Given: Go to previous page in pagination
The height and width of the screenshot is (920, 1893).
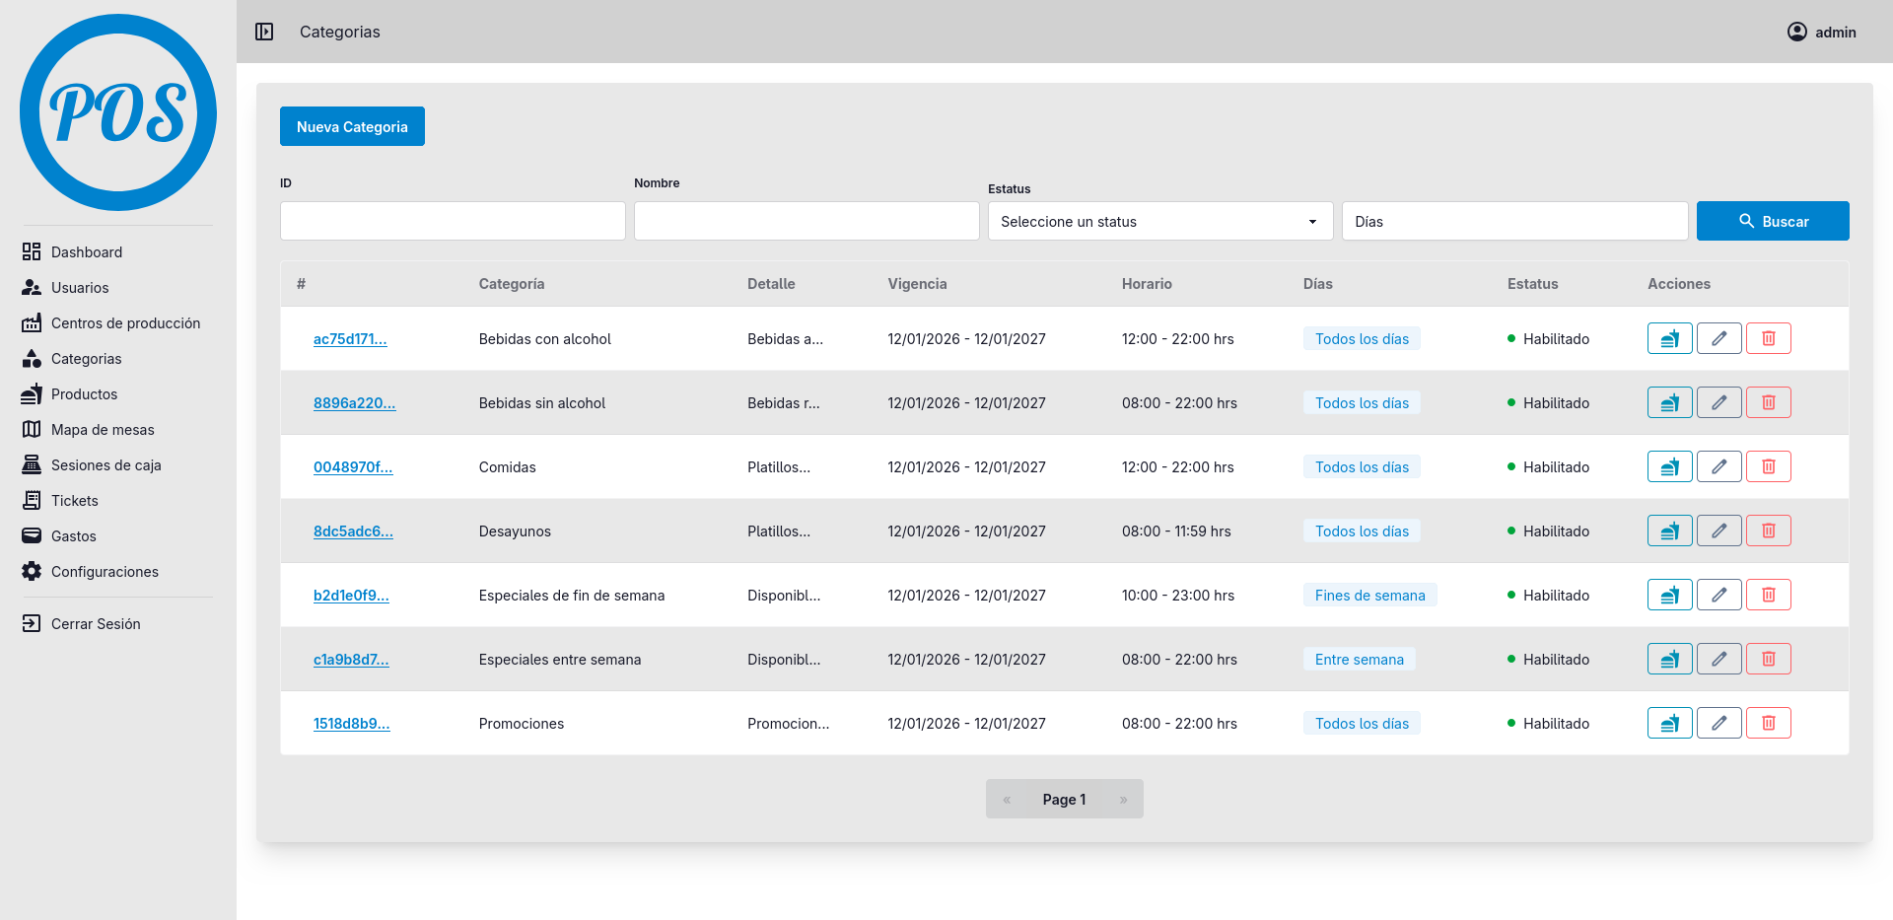Looking at the screenshot, I should [x=1007, y=799].
